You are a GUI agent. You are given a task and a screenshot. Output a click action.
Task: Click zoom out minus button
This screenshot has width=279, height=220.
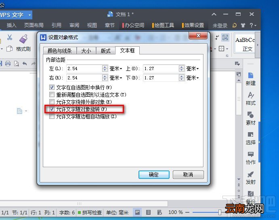[x=187, y=212]
